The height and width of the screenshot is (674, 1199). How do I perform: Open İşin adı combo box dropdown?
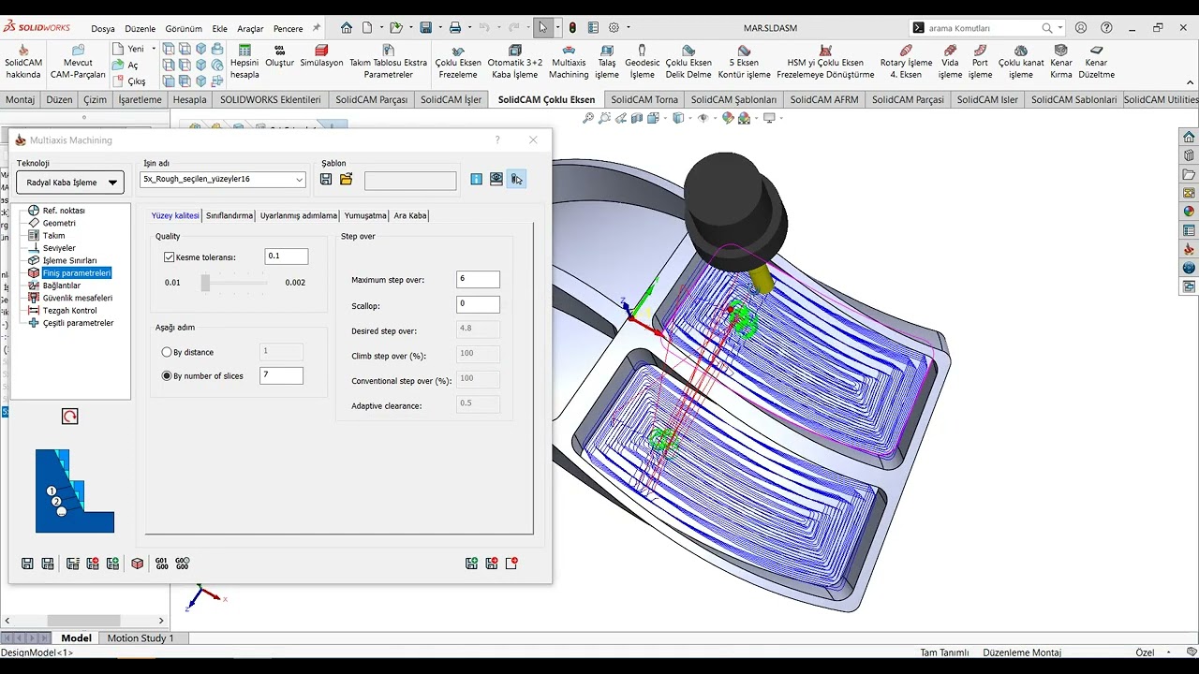[x=300, y=179]
